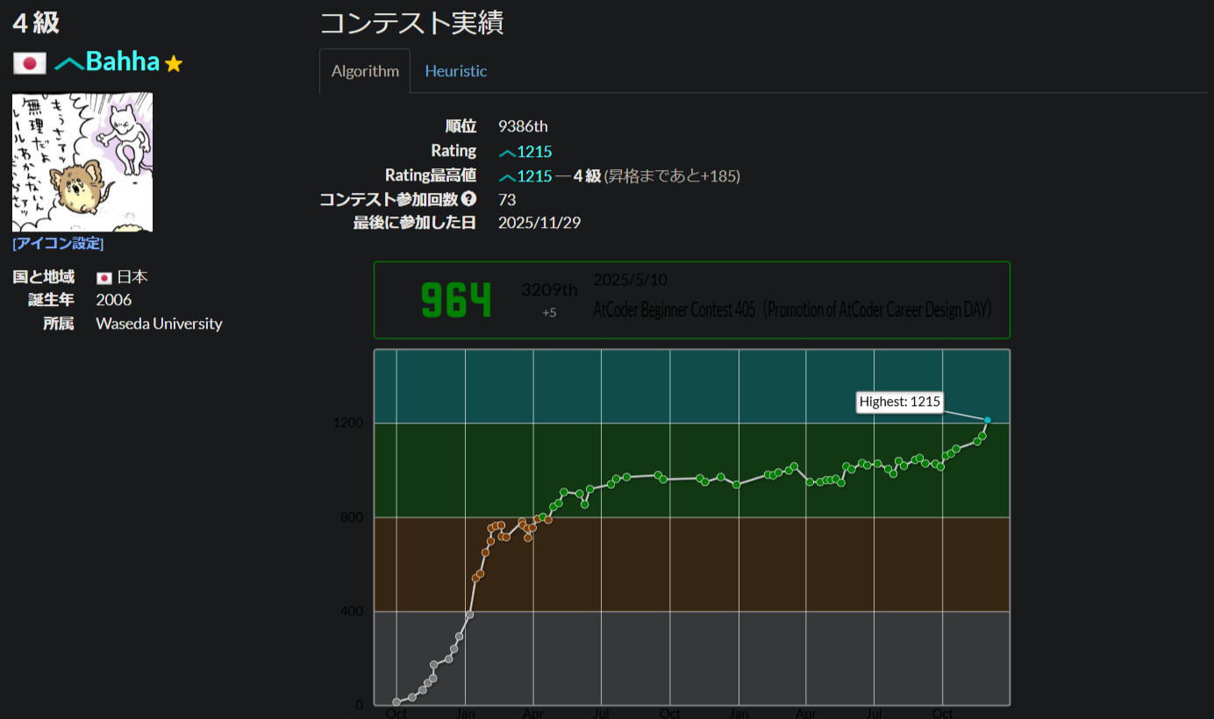1214x719 pixels.
Task: Toggle the favorite star next to Bahha
Action: [x=174, y=61]
